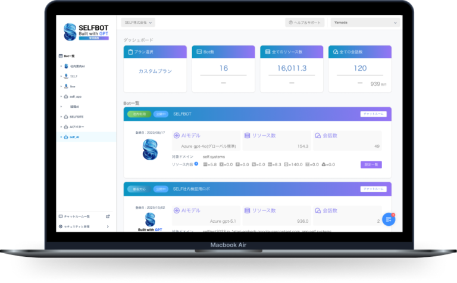The height and width of the screenshot is (283, 457).
Task: Open the SELF株式会社 company dropdown
Action: click(137, 23)
